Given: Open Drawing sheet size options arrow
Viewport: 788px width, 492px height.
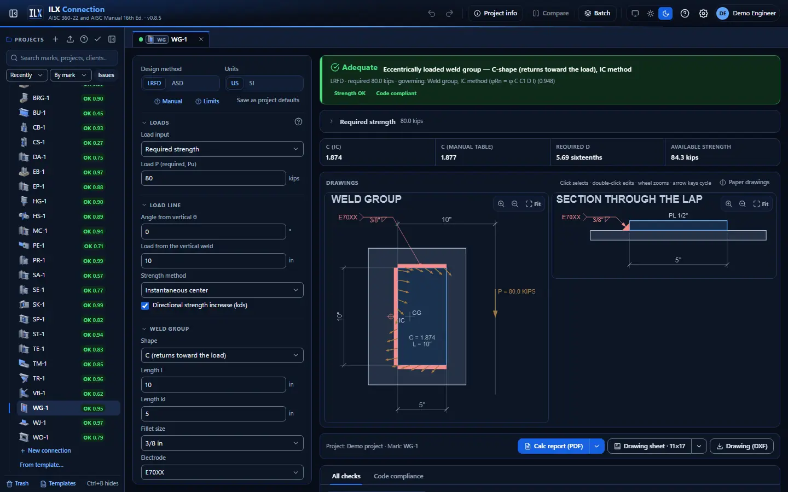Looking at the screenshot, I should [699, 446].
